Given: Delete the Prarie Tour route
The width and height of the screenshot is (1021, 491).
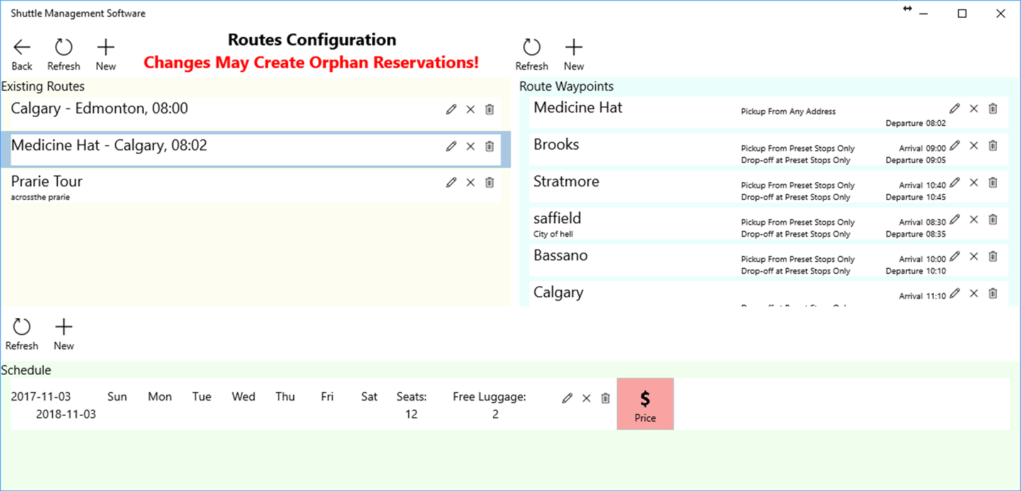Looking at the screenshot, I should (489, 183).
